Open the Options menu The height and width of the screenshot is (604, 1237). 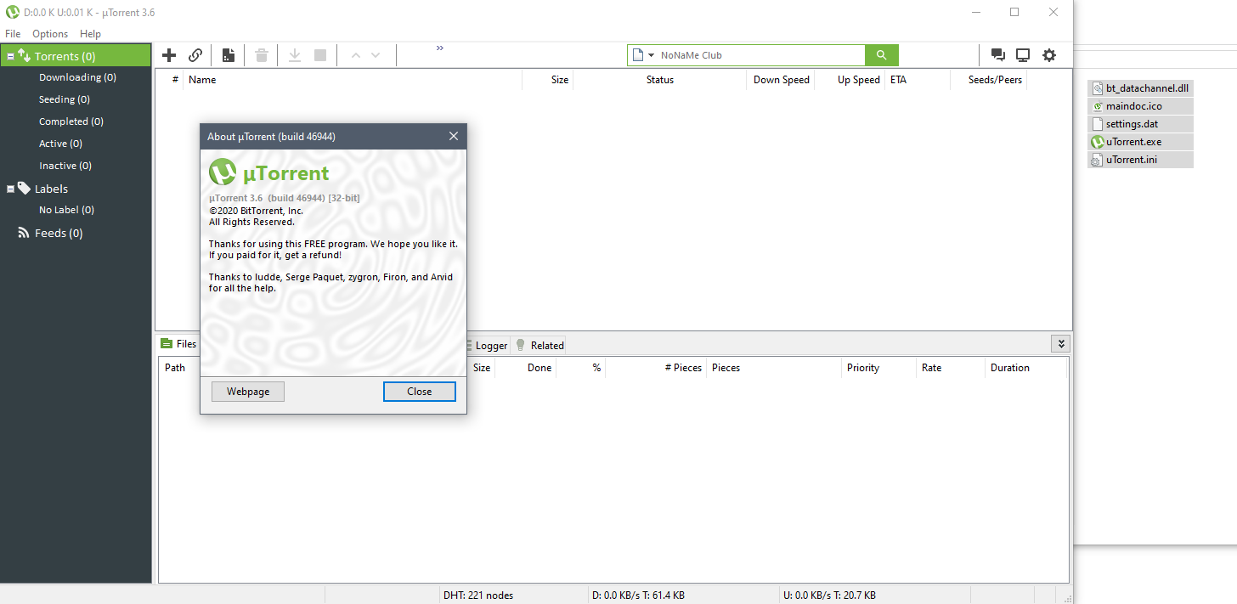(50, 34)
